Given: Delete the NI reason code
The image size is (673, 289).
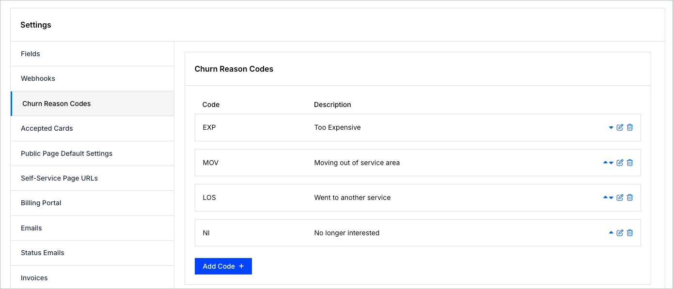Looking at the screenshot, I should click(x=630, y=233).
